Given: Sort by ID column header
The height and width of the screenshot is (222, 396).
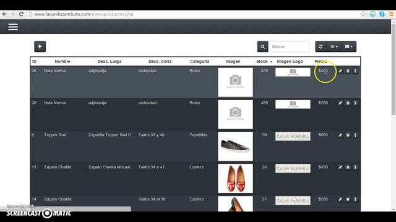Looking at the screenshot, I should [34, 62].
